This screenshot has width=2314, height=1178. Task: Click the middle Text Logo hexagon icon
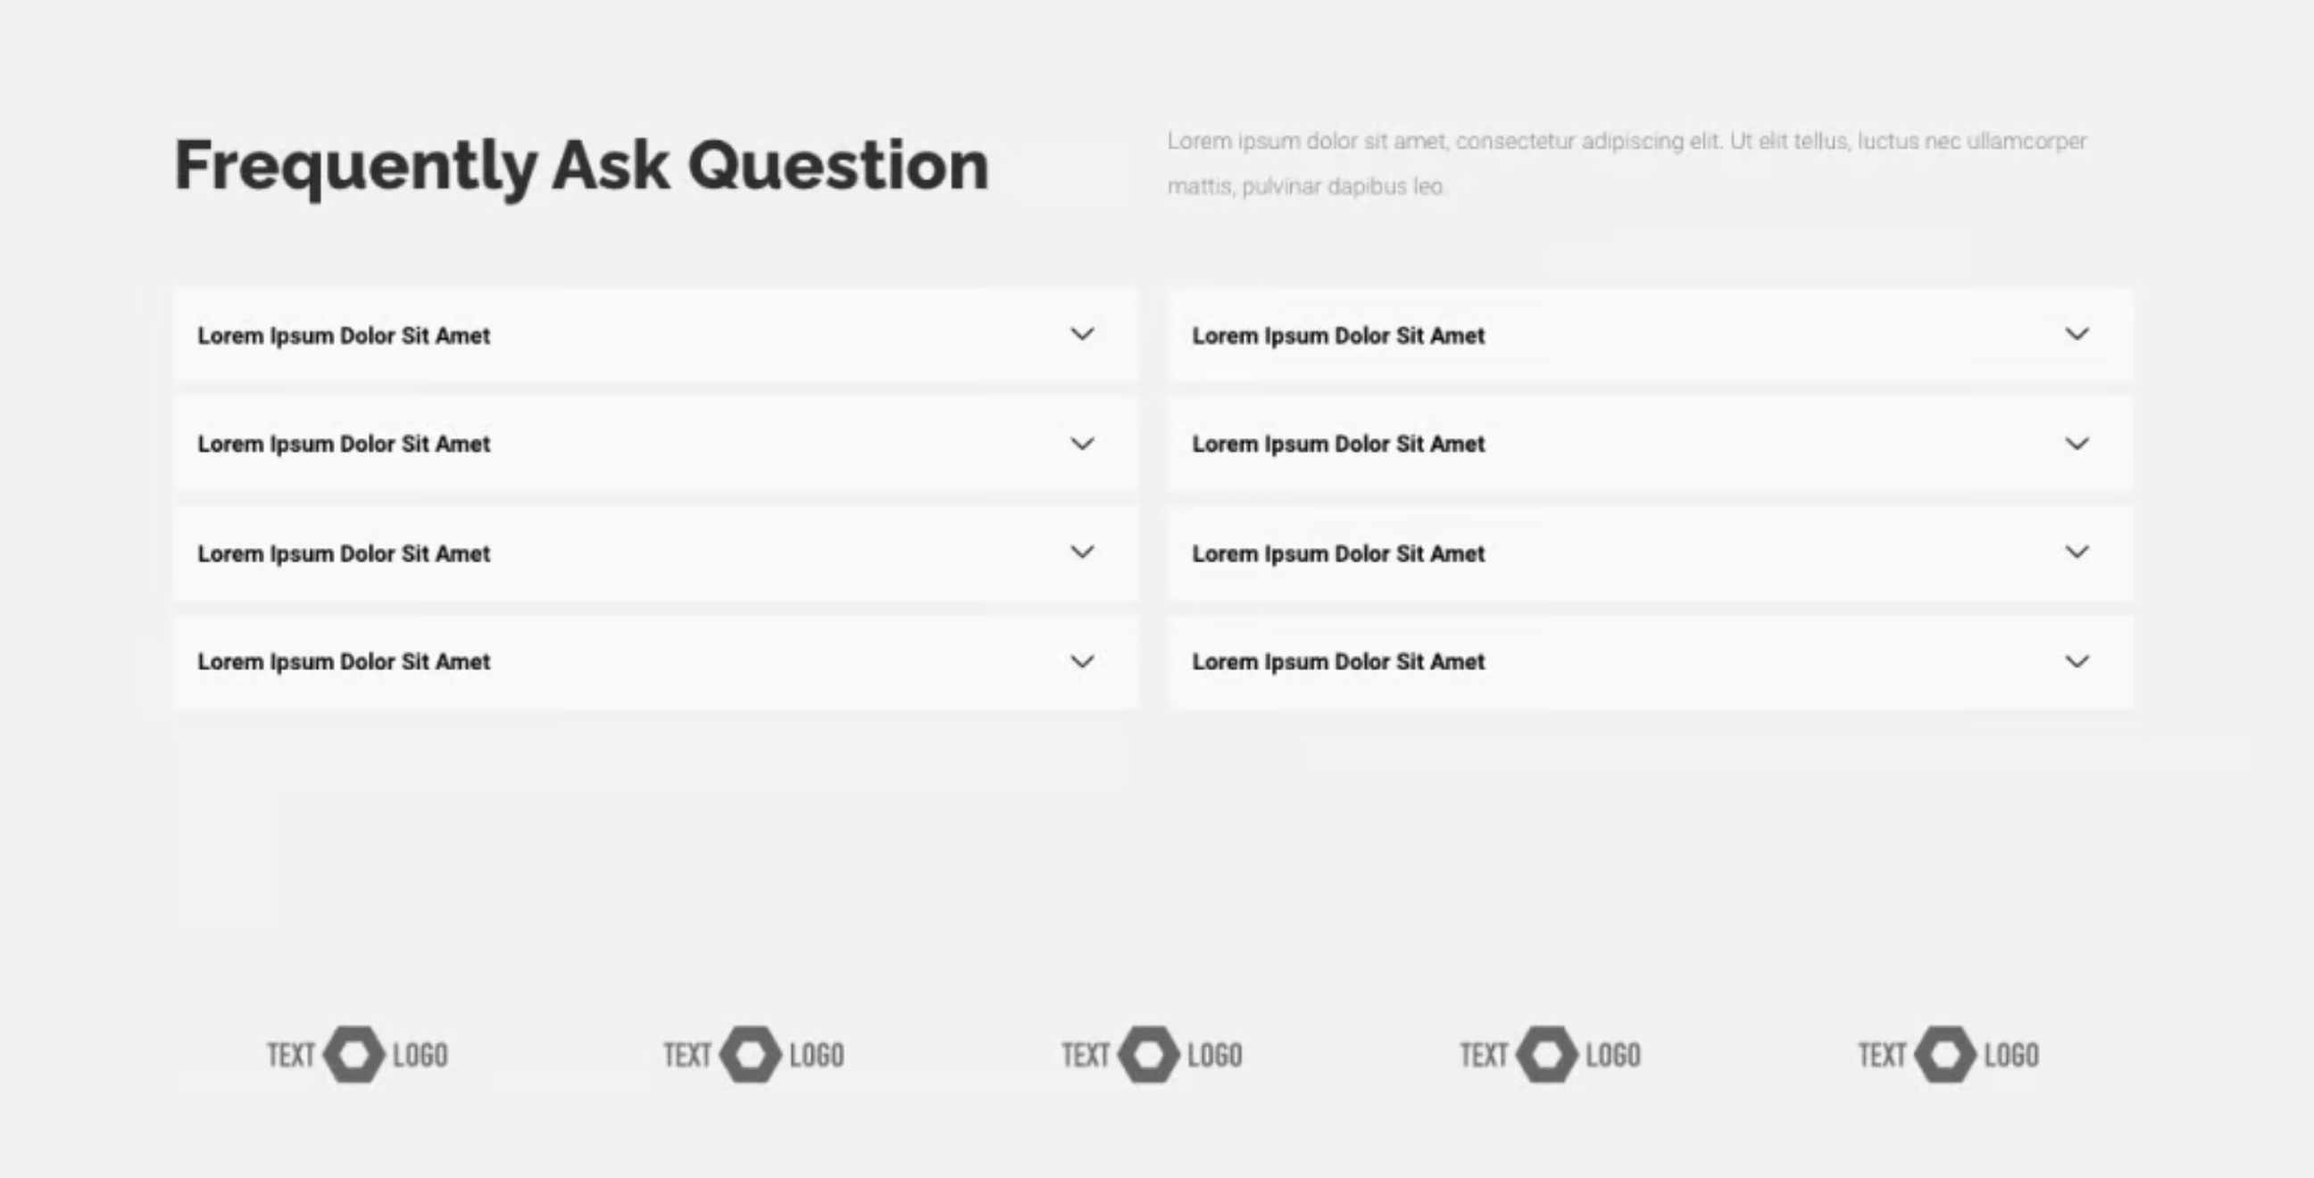pos(1149,1054)
